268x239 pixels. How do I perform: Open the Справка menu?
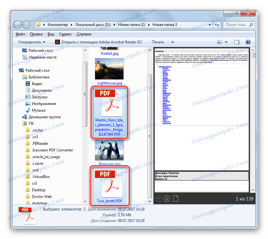tap(84, 34)
